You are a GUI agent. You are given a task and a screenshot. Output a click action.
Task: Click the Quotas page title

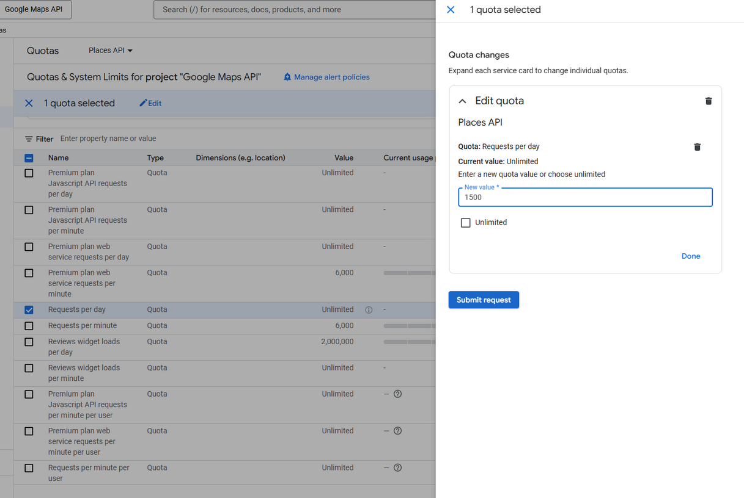[43, 51]
